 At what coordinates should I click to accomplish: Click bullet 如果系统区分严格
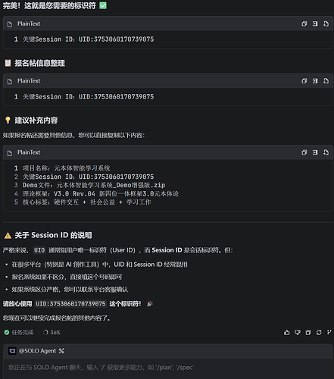coord(70,290)
